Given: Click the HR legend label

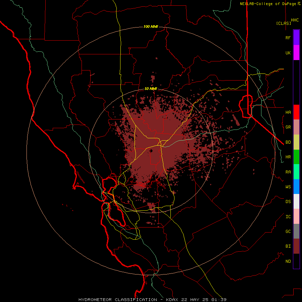Looking at the screenshot, I should coord(288,157).
